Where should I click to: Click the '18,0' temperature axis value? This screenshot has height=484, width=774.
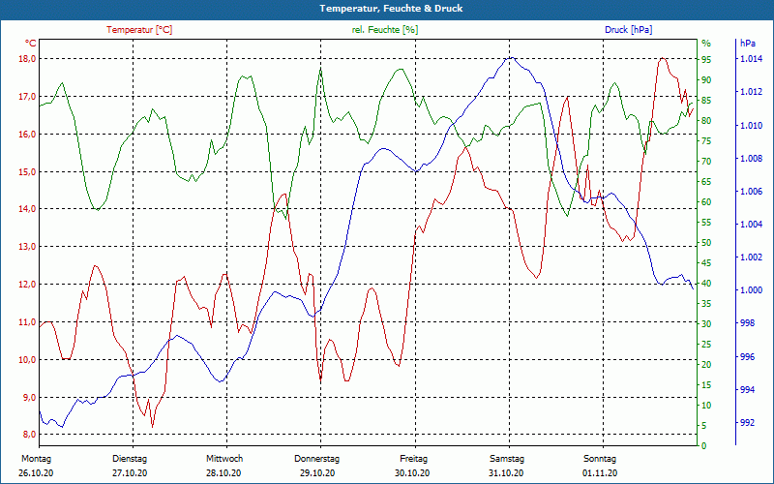28,59
